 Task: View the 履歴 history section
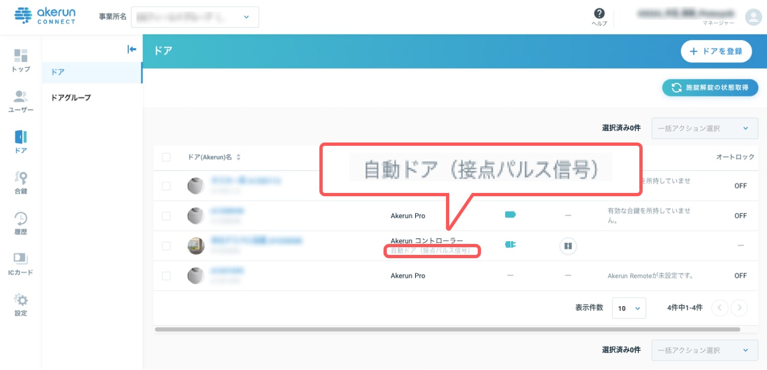[21, 223]
